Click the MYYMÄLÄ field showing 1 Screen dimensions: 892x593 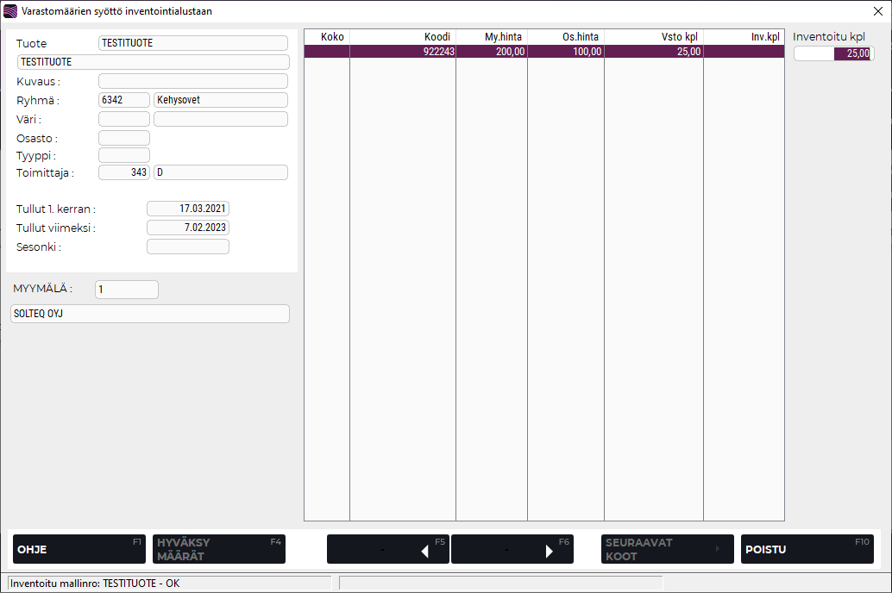[x=126, y=289]
